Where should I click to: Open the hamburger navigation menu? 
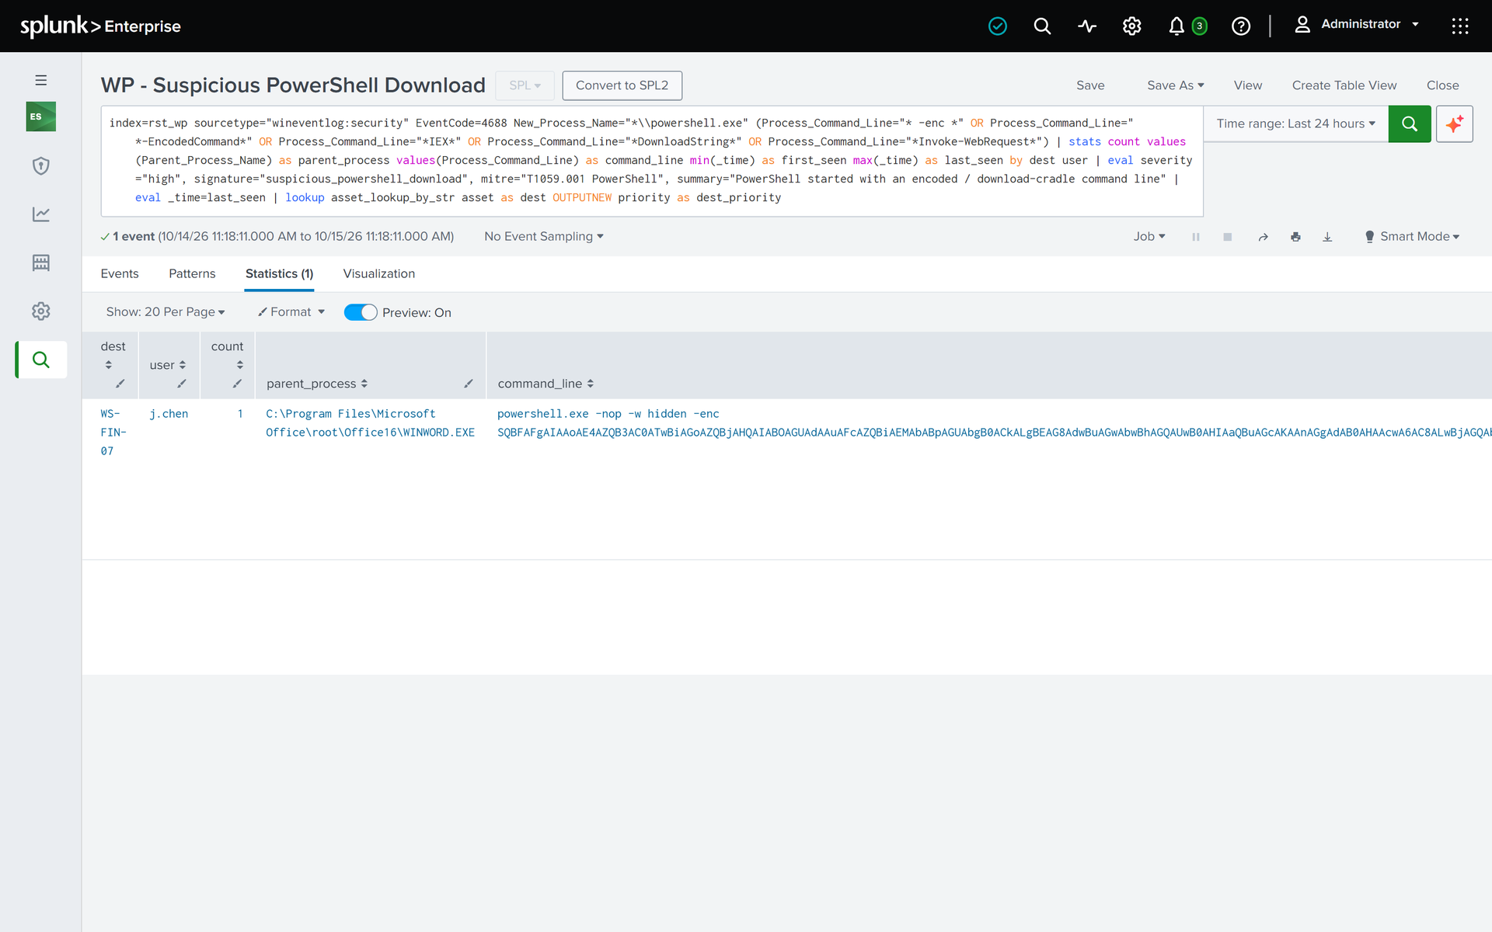pos(41,81)
